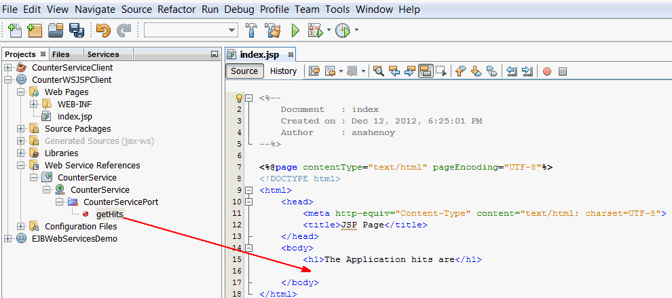Image resolution: width=672 pixels, height=298 pixels.
Task: Toggle Rectangular Selection mode
Action: 441,71
